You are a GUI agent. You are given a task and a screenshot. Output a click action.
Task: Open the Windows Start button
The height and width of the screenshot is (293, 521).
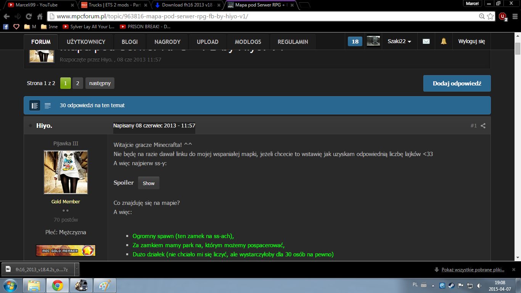coord(10,285)
